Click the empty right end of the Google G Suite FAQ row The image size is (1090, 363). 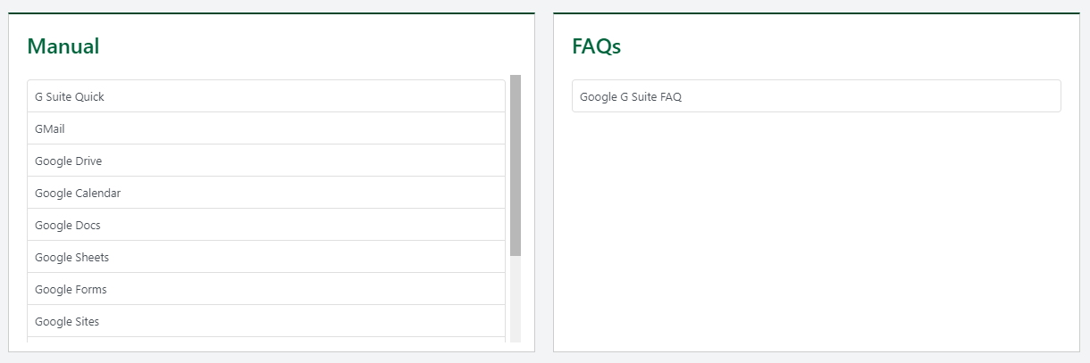983,96
